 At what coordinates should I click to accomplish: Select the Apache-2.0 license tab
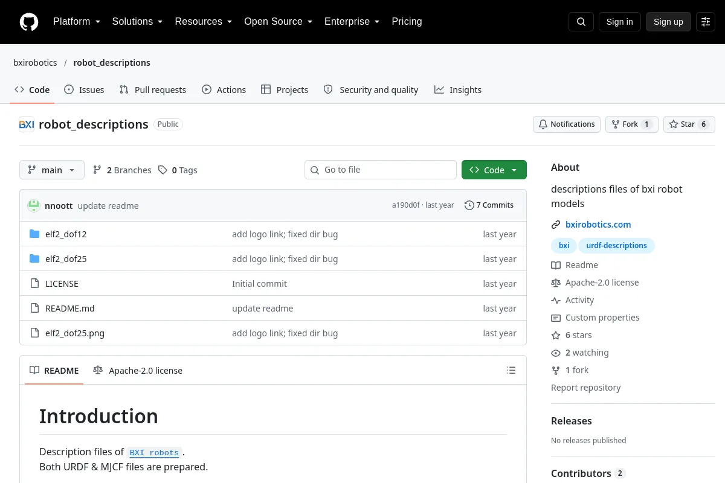(138, 371)
